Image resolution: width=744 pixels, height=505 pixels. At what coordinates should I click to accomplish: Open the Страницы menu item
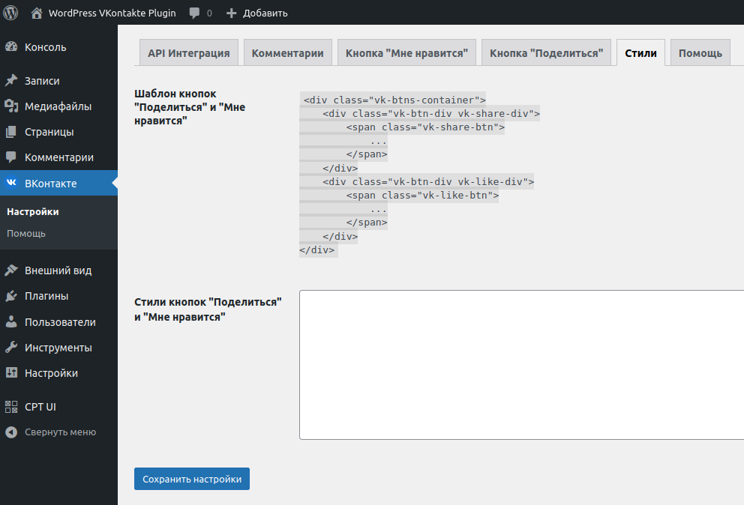(58, 132)
